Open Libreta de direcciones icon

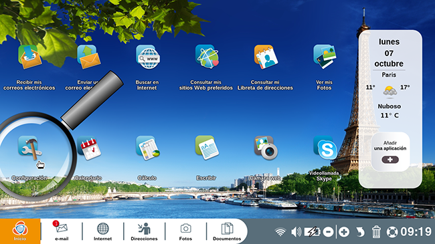266,57
